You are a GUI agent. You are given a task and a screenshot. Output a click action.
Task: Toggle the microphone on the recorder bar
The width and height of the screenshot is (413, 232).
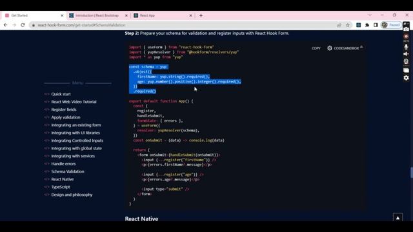click(x=406, y=47)
